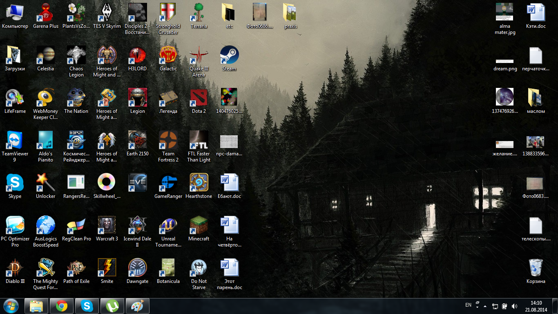
Task: Select the Terraria desktop icon
Action: point(199,16)
